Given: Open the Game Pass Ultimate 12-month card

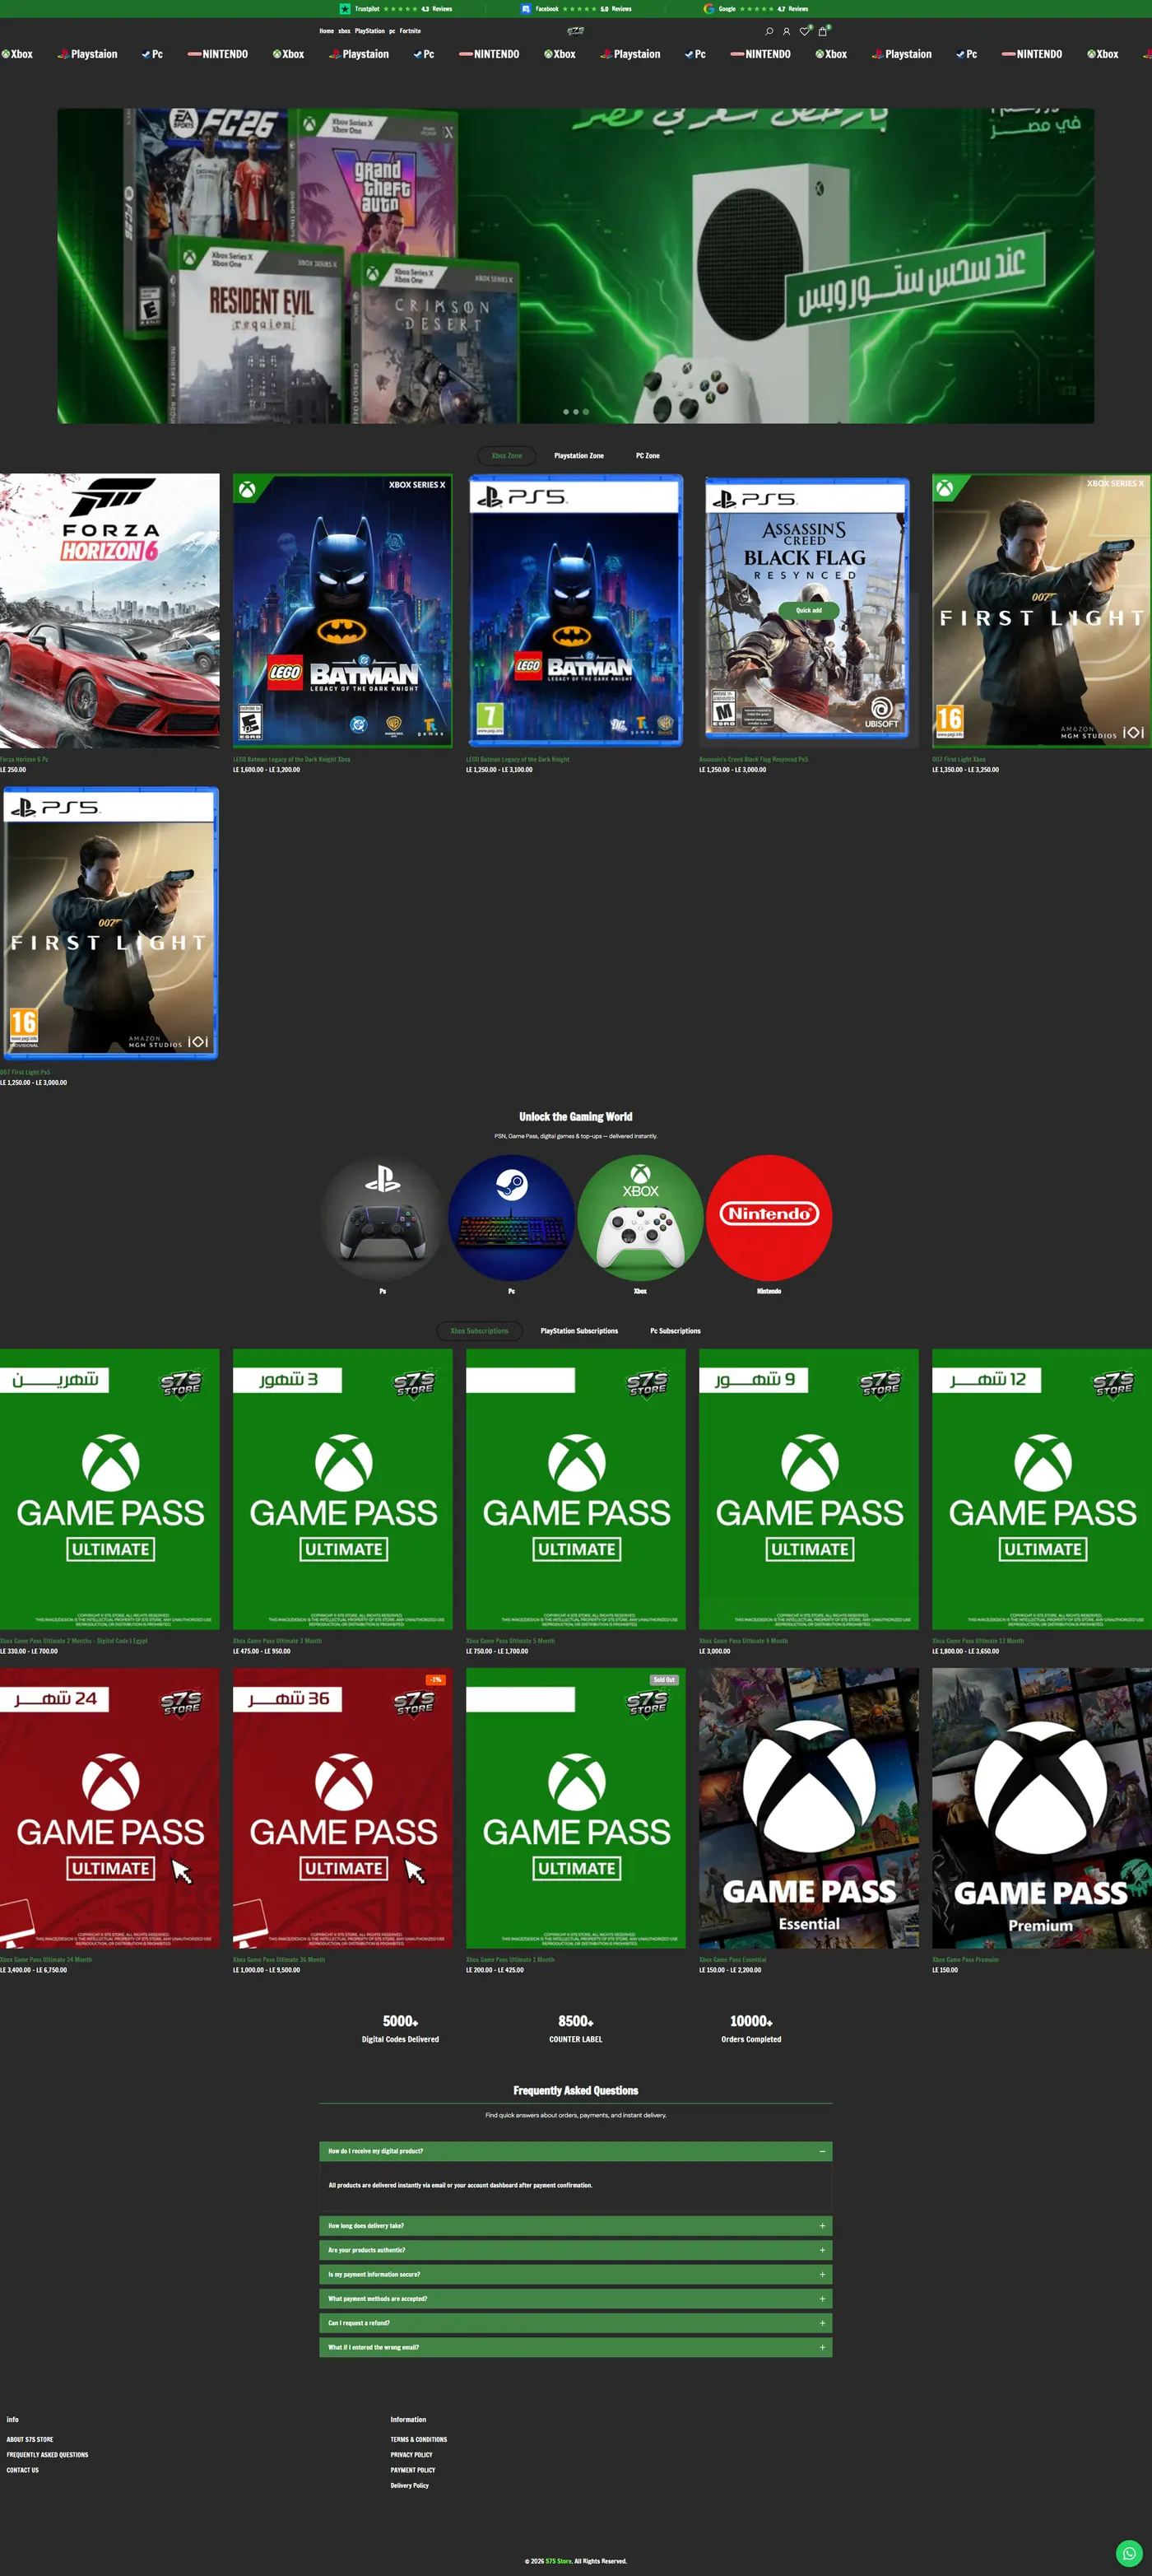Looking at the screenshot, I should coord(1042,1489).
